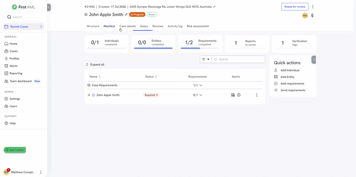This screenshot has height=177, width=356.
Task: Sort by Status column
Action: 151,77
